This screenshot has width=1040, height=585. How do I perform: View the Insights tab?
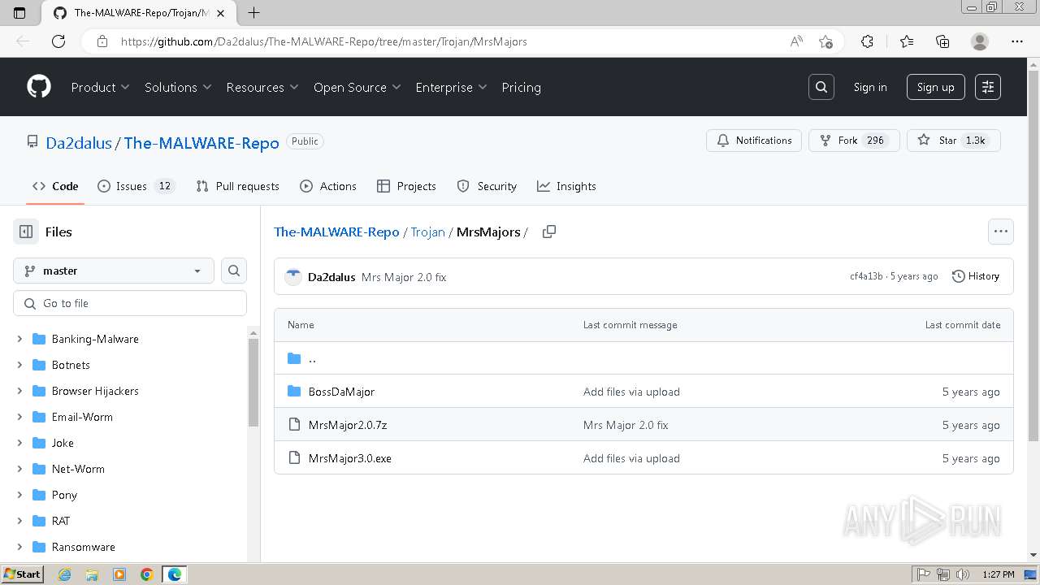566,186
